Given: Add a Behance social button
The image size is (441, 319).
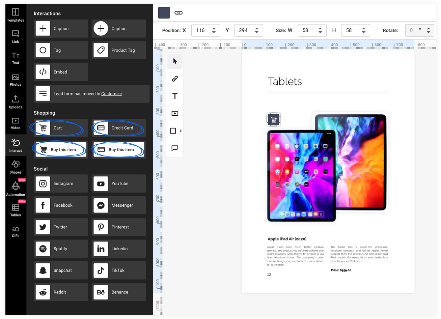Looking at the screenshot, I should click(x=119, y=292).
